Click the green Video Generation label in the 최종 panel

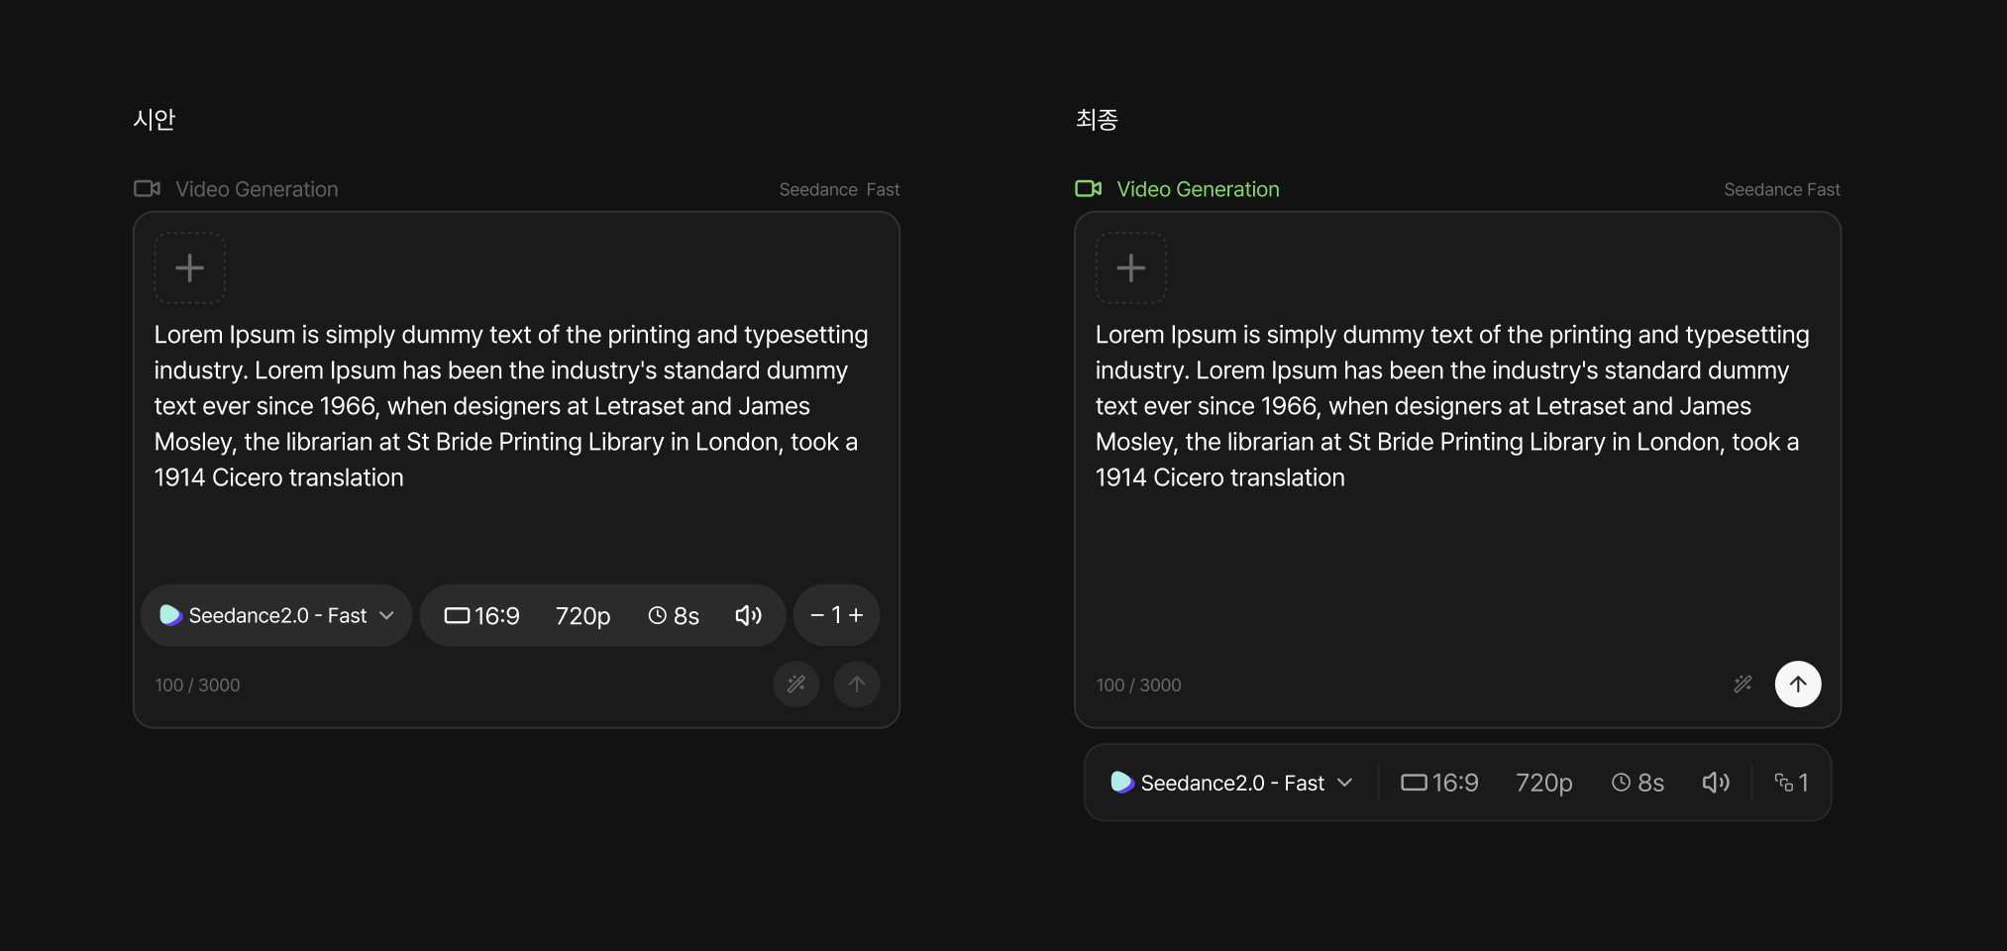pos(1198,189)
